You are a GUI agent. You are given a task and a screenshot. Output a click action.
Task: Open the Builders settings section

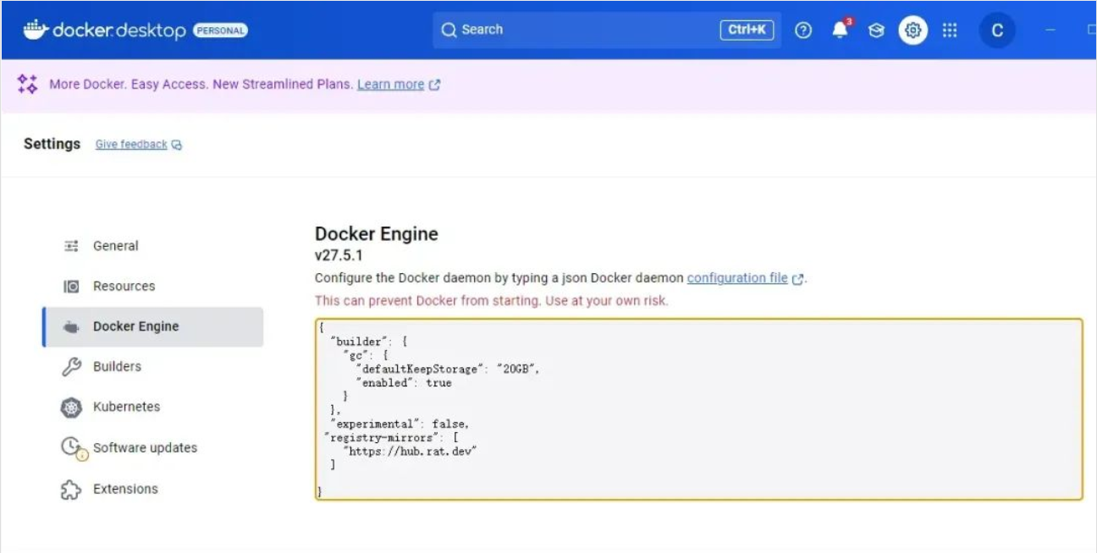152,367
